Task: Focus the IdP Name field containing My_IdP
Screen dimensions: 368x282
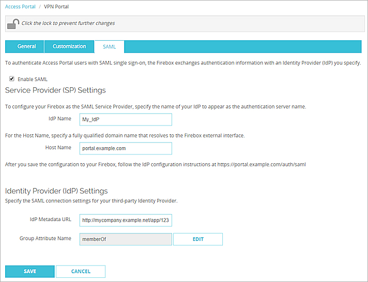Action: [126, 119]
